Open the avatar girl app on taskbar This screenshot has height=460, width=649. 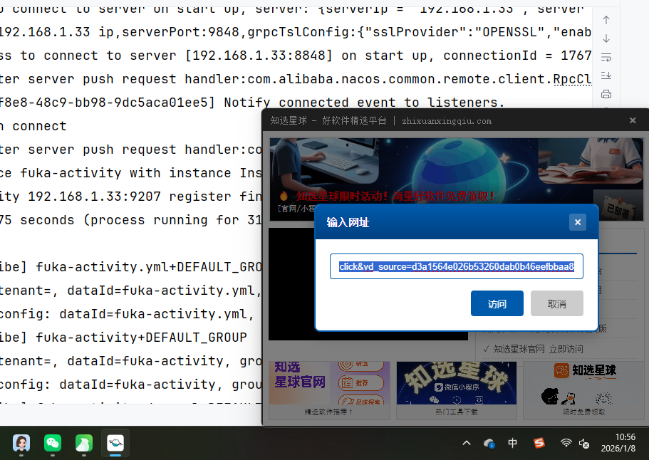[x=21, y=443]
